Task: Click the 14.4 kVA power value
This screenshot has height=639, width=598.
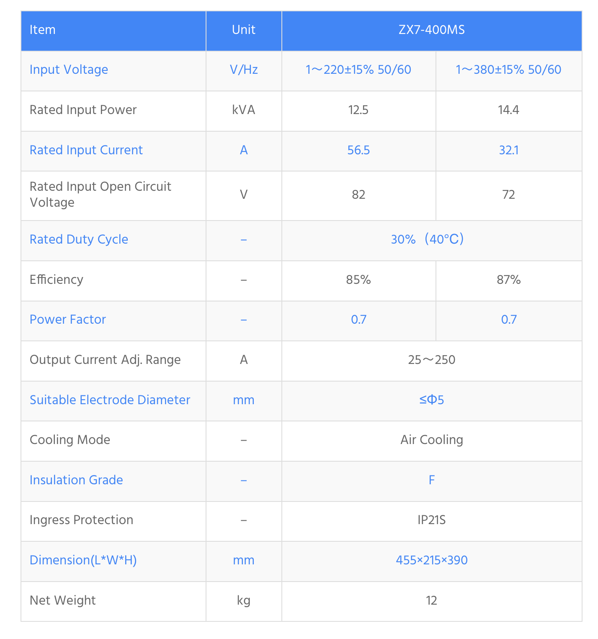Action: [x=508, y=110]
